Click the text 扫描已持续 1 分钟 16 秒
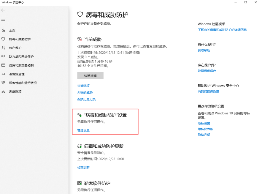This screenshot has width=257, height=194. point(95,61)
